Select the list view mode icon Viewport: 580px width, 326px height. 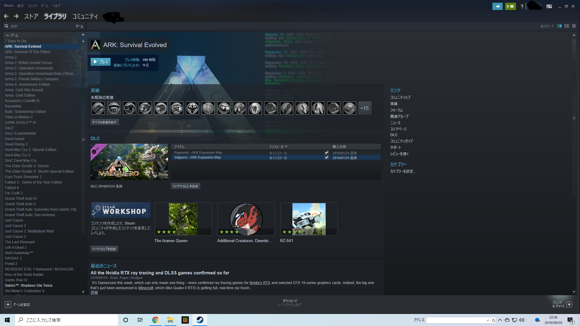567,26
